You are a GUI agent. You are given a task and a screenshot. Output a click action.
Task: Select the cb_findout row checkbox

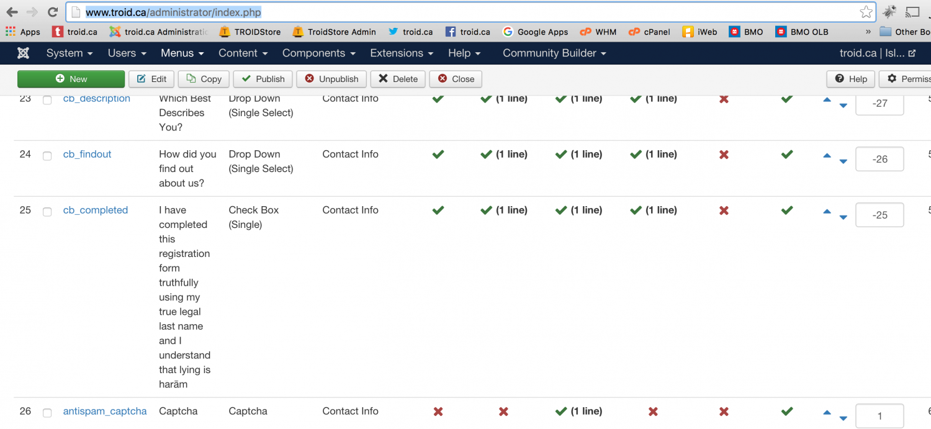47,156
